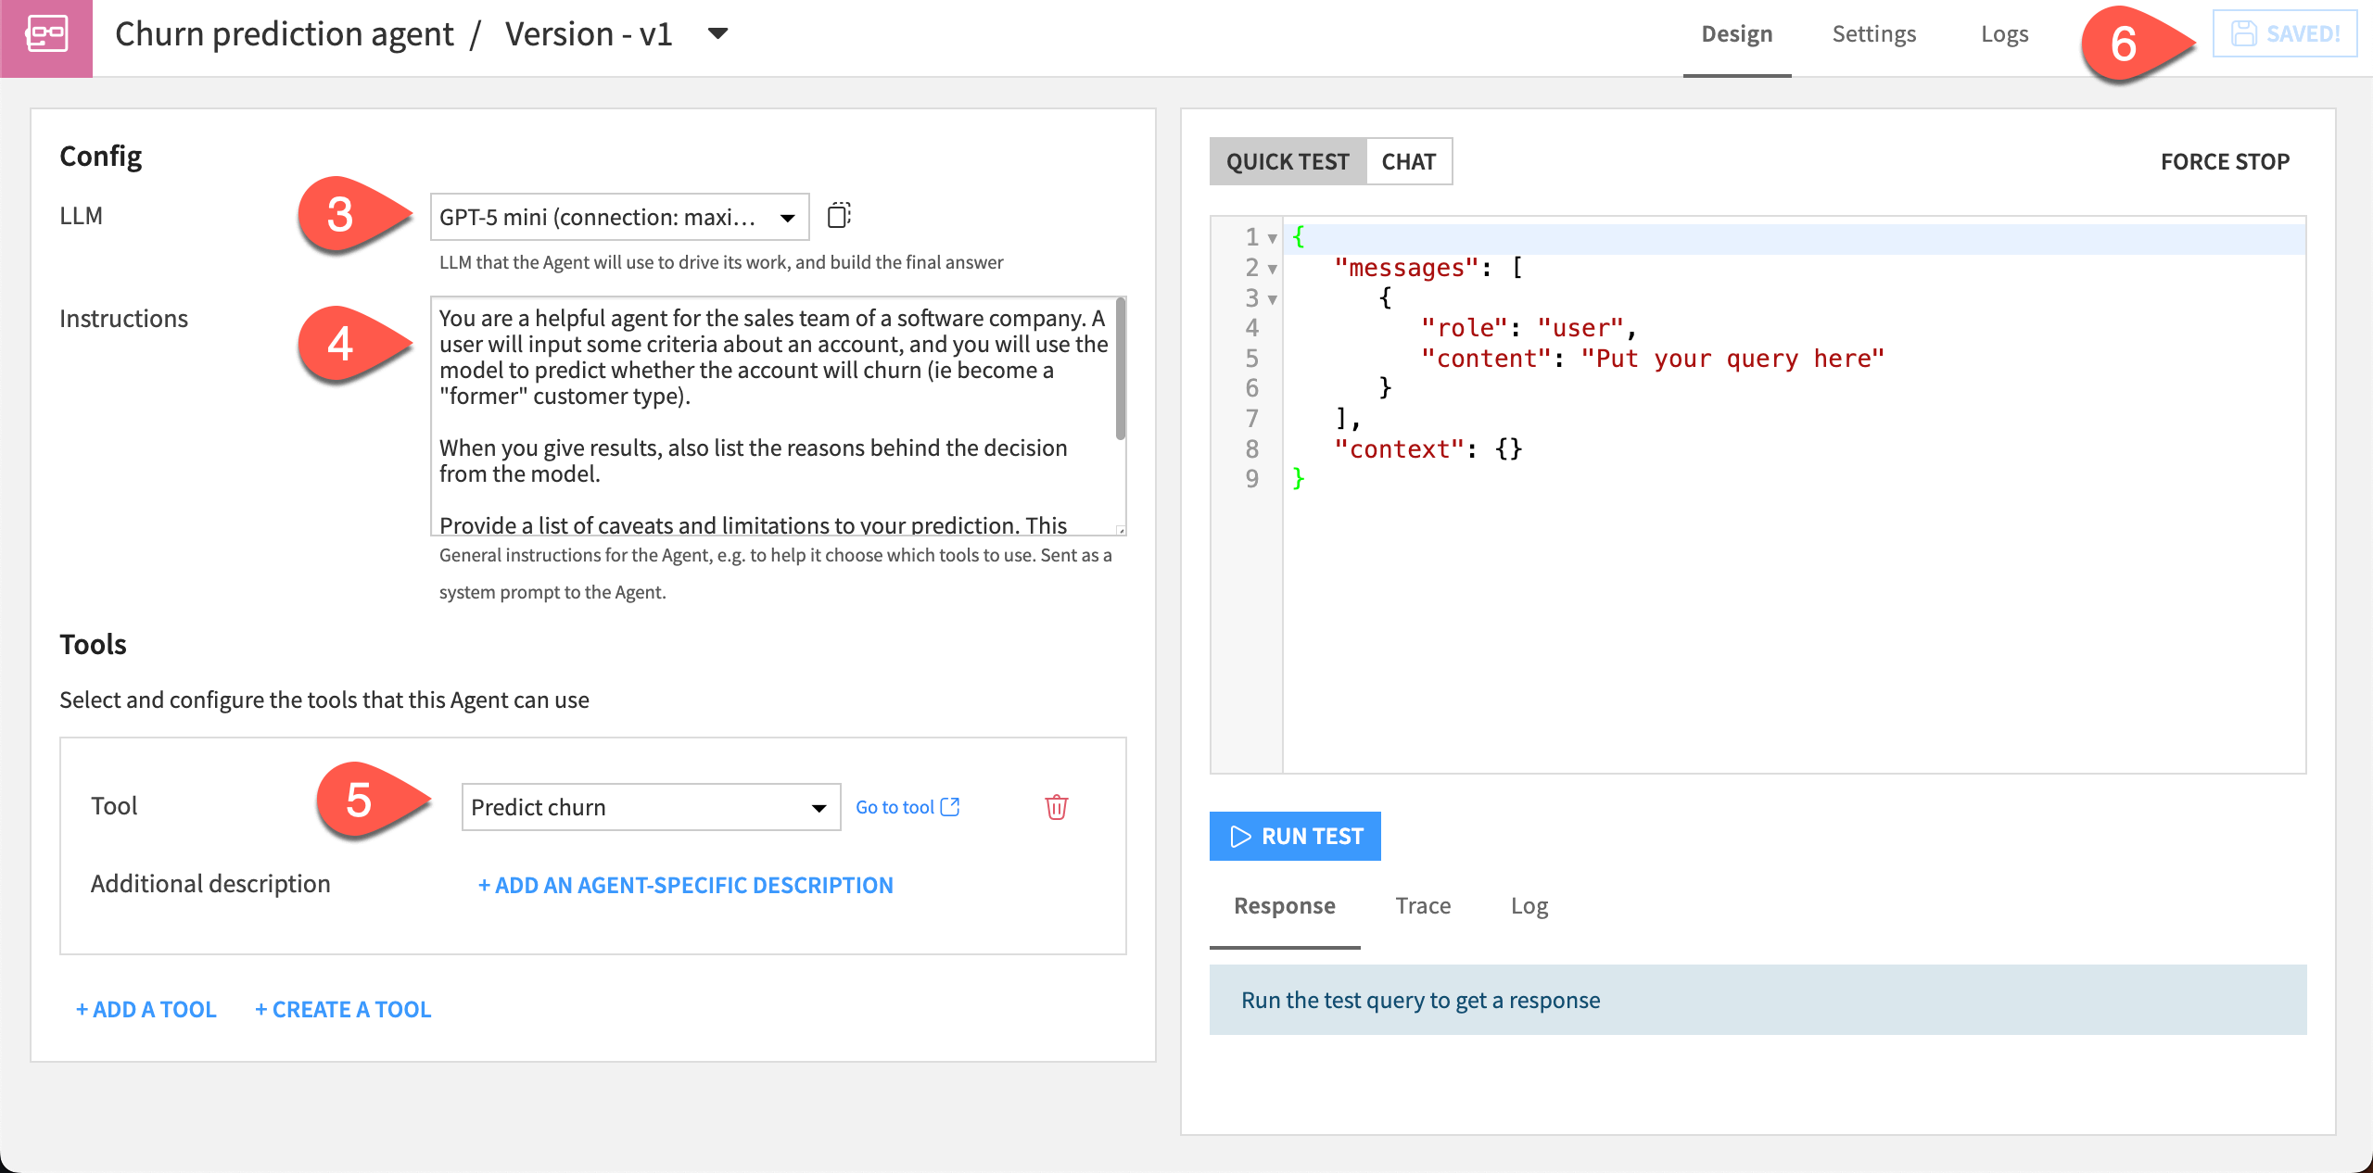Click + CREATE A TOOL
The height and width of the screenshot is (1173, 2373).
pyautogui.click(x=343, y=1009)
